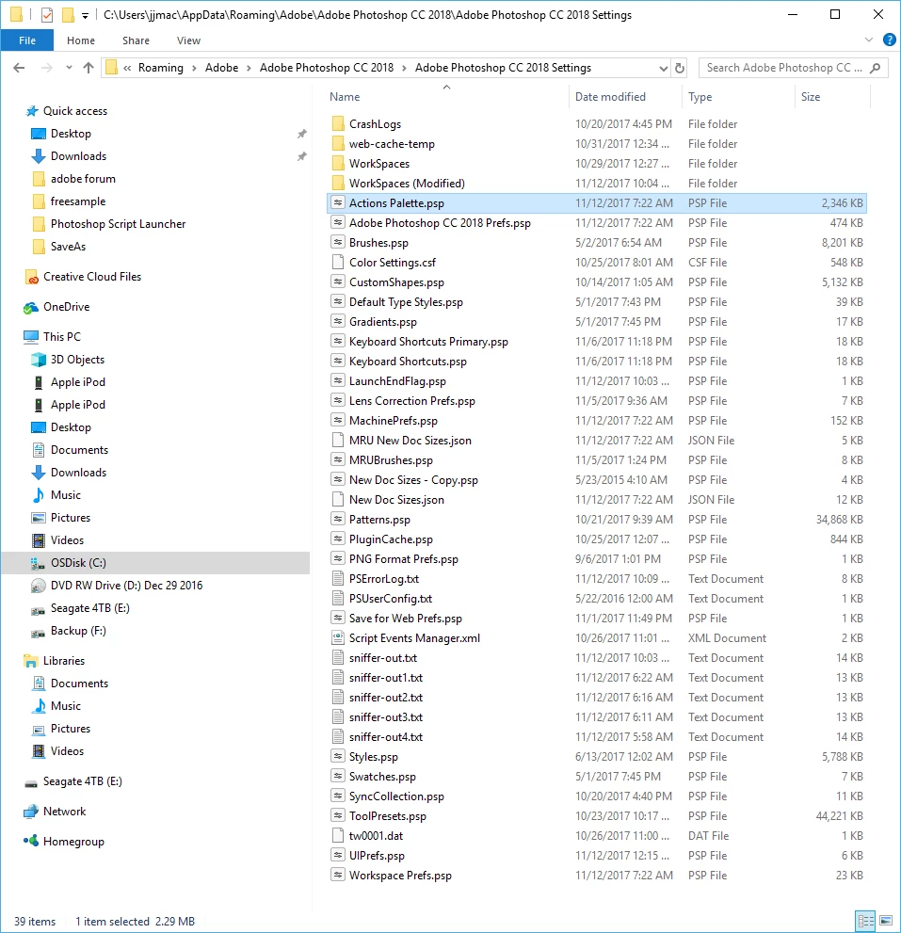Select MRU New Doc Sizes.json file
This screenshot has width=901, height=933.
coord(410,441)
